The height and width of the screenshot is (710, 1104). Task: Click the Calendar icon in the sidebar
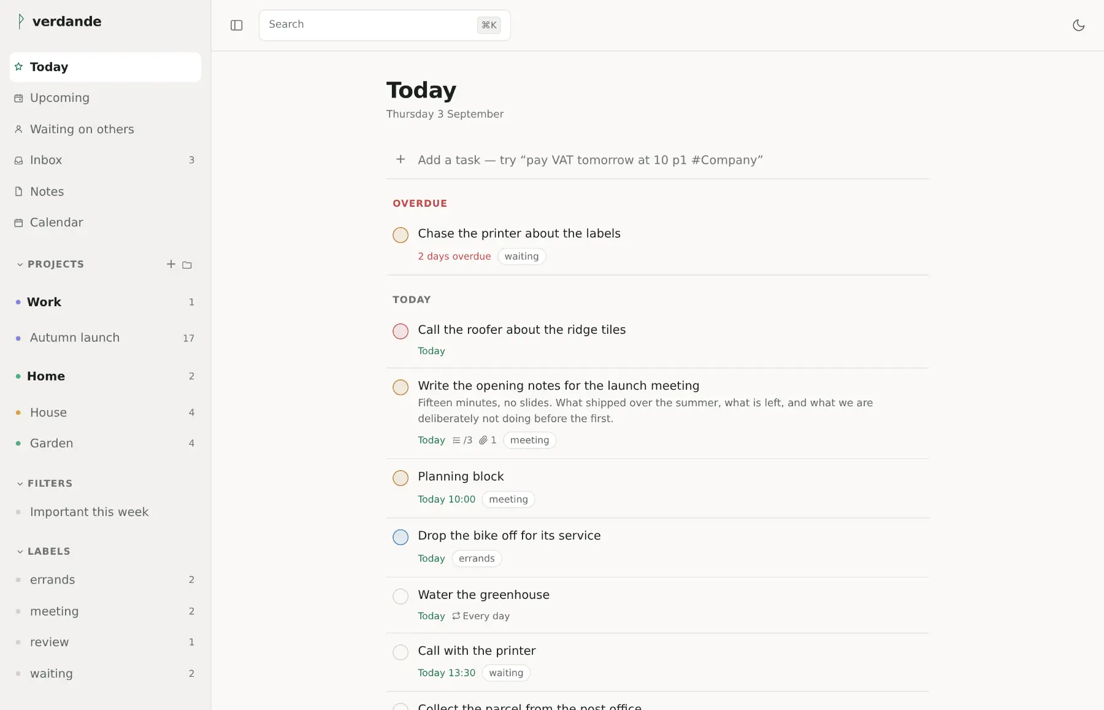[18, 223]
